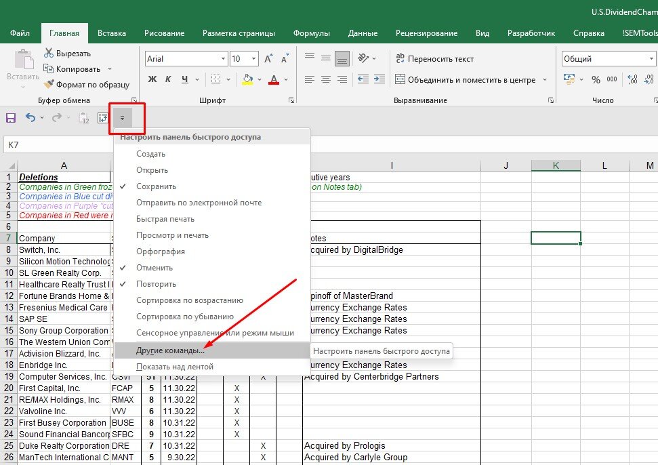Click the Save icon in quick access toolbar

pos(11,118)
